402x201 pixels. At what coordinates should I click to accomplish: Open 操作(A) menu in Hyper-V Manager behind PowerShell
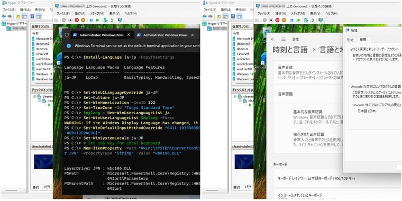click(x=25, y=10)
